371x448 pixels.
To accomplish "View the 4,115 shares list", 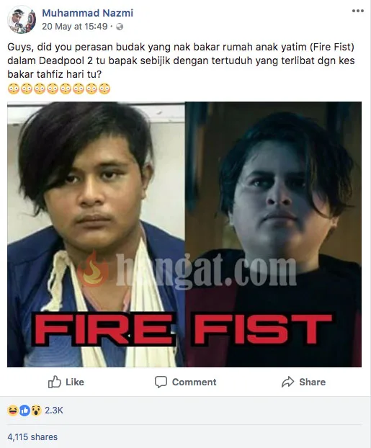I will [32, 437].
